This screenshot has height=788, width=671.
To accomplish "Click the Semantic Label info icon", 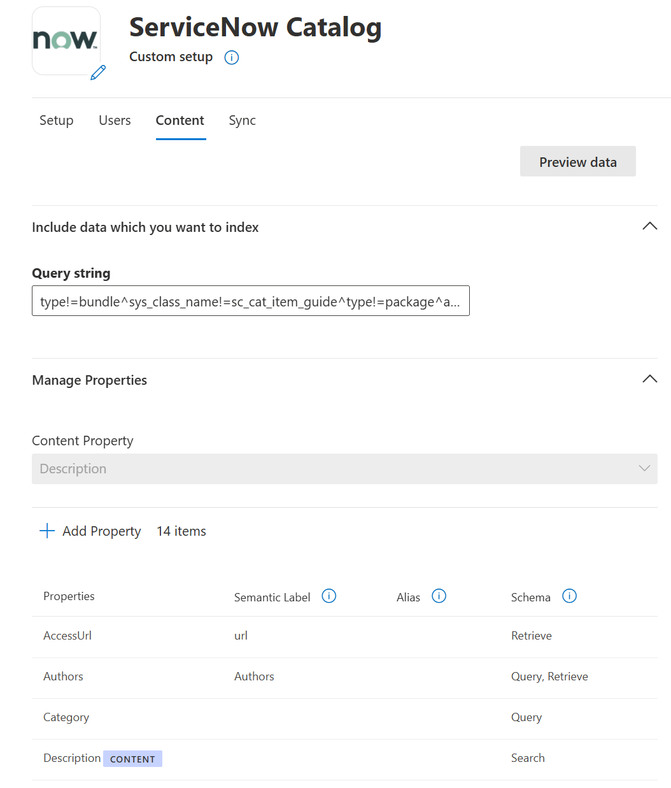I will [329, 596].
